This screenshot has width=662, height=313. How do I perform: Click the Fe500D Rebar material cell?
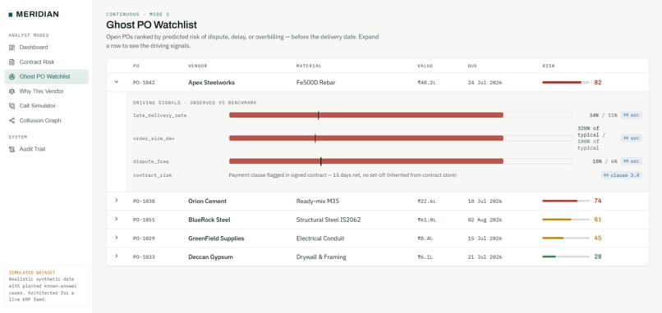tap(315, 83)
